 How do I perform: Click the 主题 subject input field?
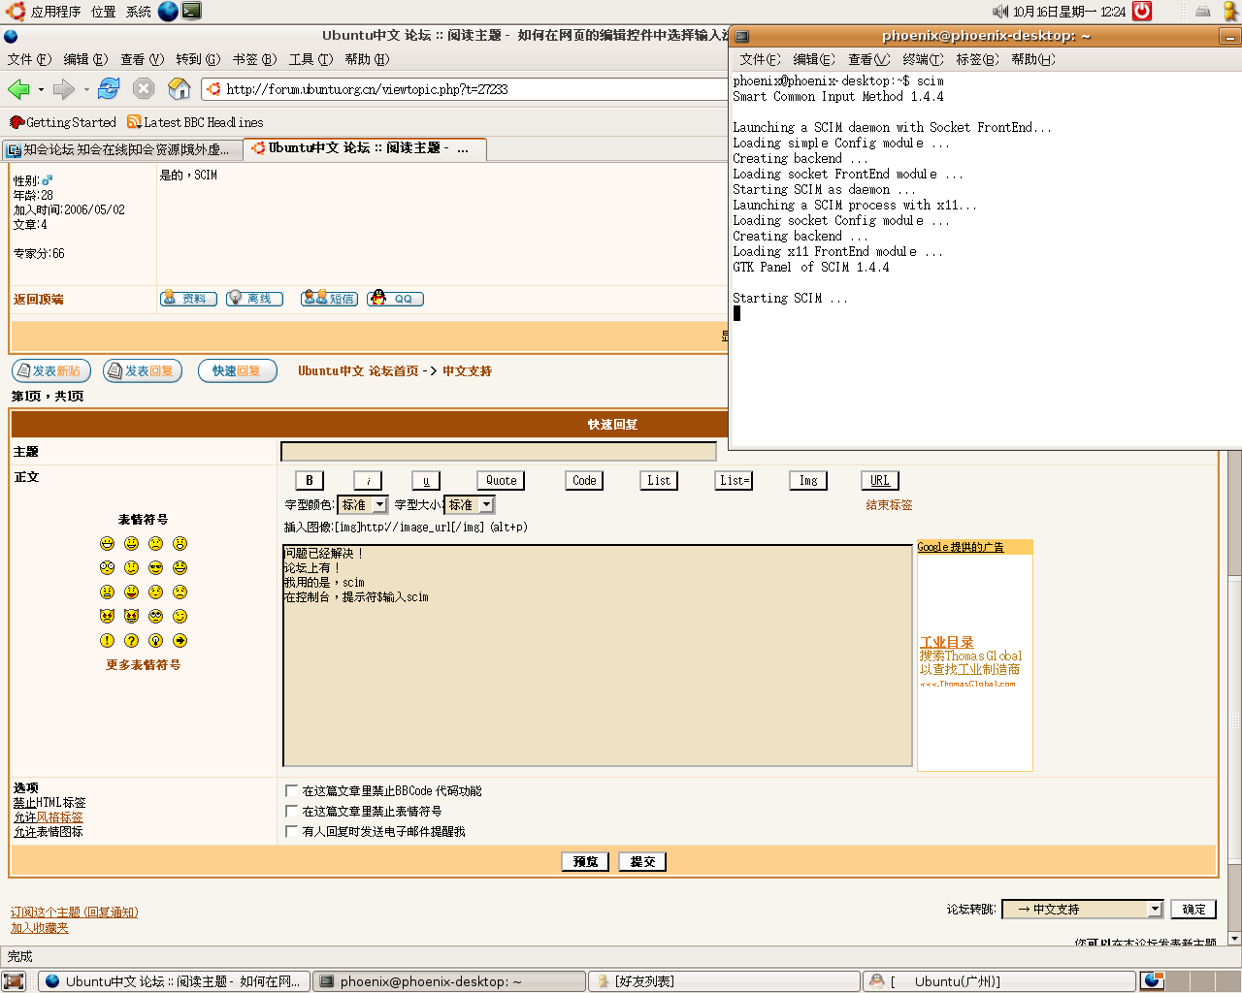coord(499,451)
